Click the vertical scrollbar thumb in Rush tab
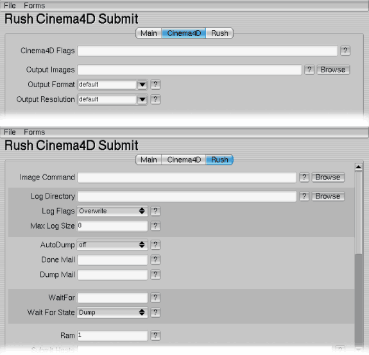This screenshot has width=369, height=355. (358, 213)
